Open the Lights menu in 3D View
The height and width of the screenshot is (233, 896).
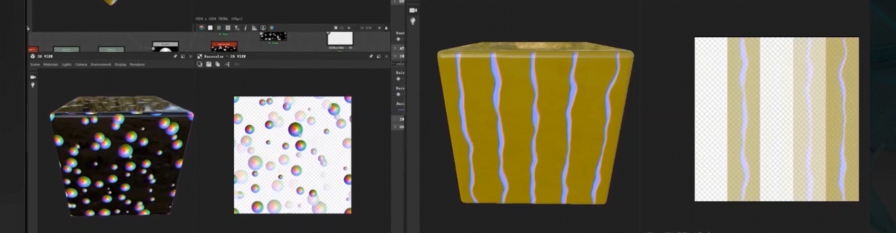point(67,65)
